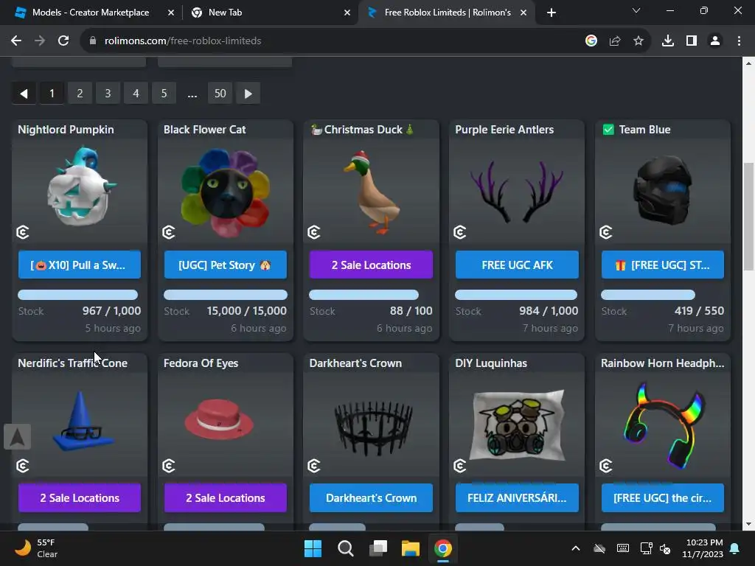Open the [FREE UGC] ST... button
The image size is (755, 566).
point(663,265)
